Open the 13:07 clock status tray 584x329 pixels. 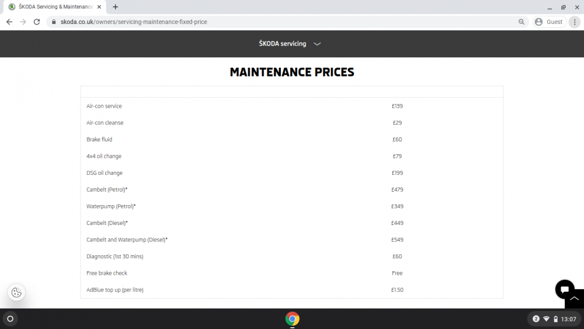click(568, 319)
